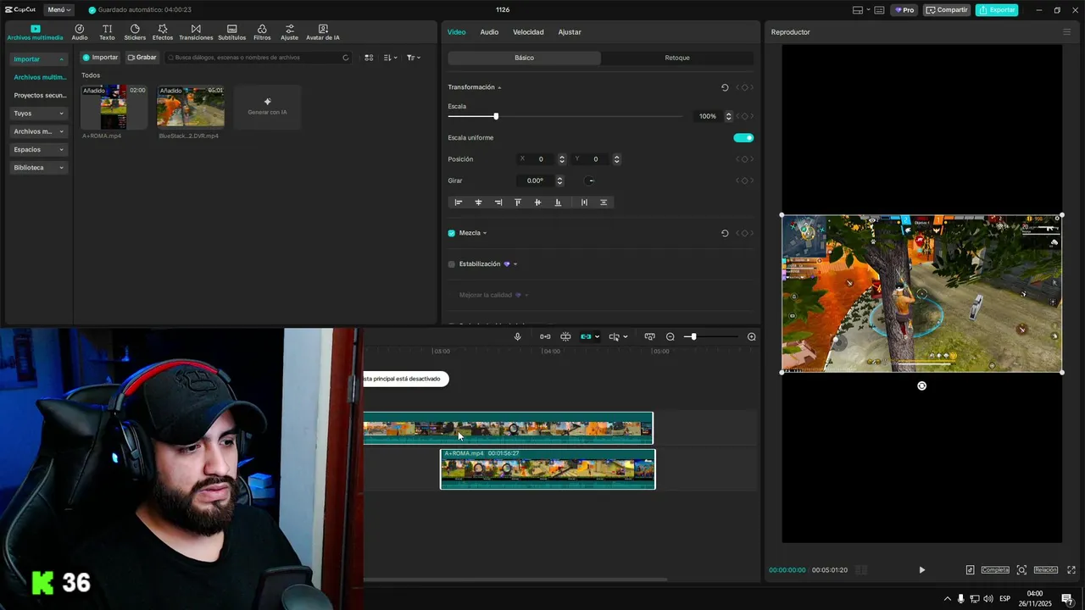This screenshot has height=610, width=1085.
Task: Expand the Estabilización options arrow
Action: coord(515,264)
